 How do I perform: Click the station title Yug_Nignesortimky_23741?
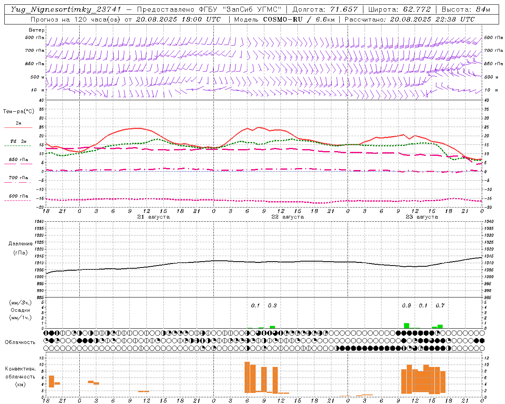tap(66, 9)
